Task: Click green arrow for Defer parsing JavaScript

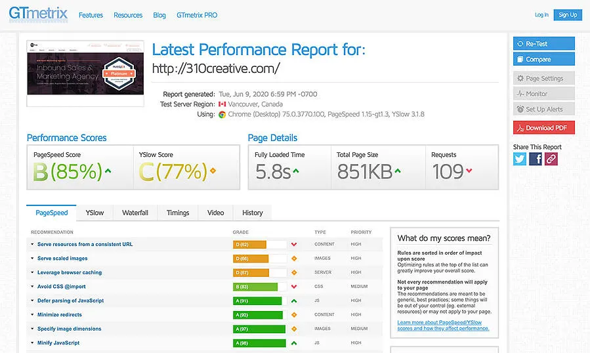Action: (x=294, y=301)
